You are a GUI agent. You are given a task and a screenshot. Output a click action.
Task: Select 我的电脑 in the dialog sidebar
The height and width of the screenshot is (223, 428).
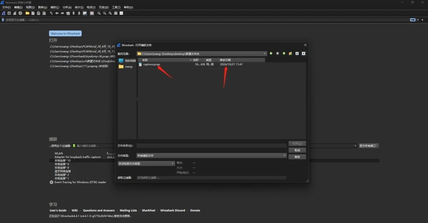128,61
